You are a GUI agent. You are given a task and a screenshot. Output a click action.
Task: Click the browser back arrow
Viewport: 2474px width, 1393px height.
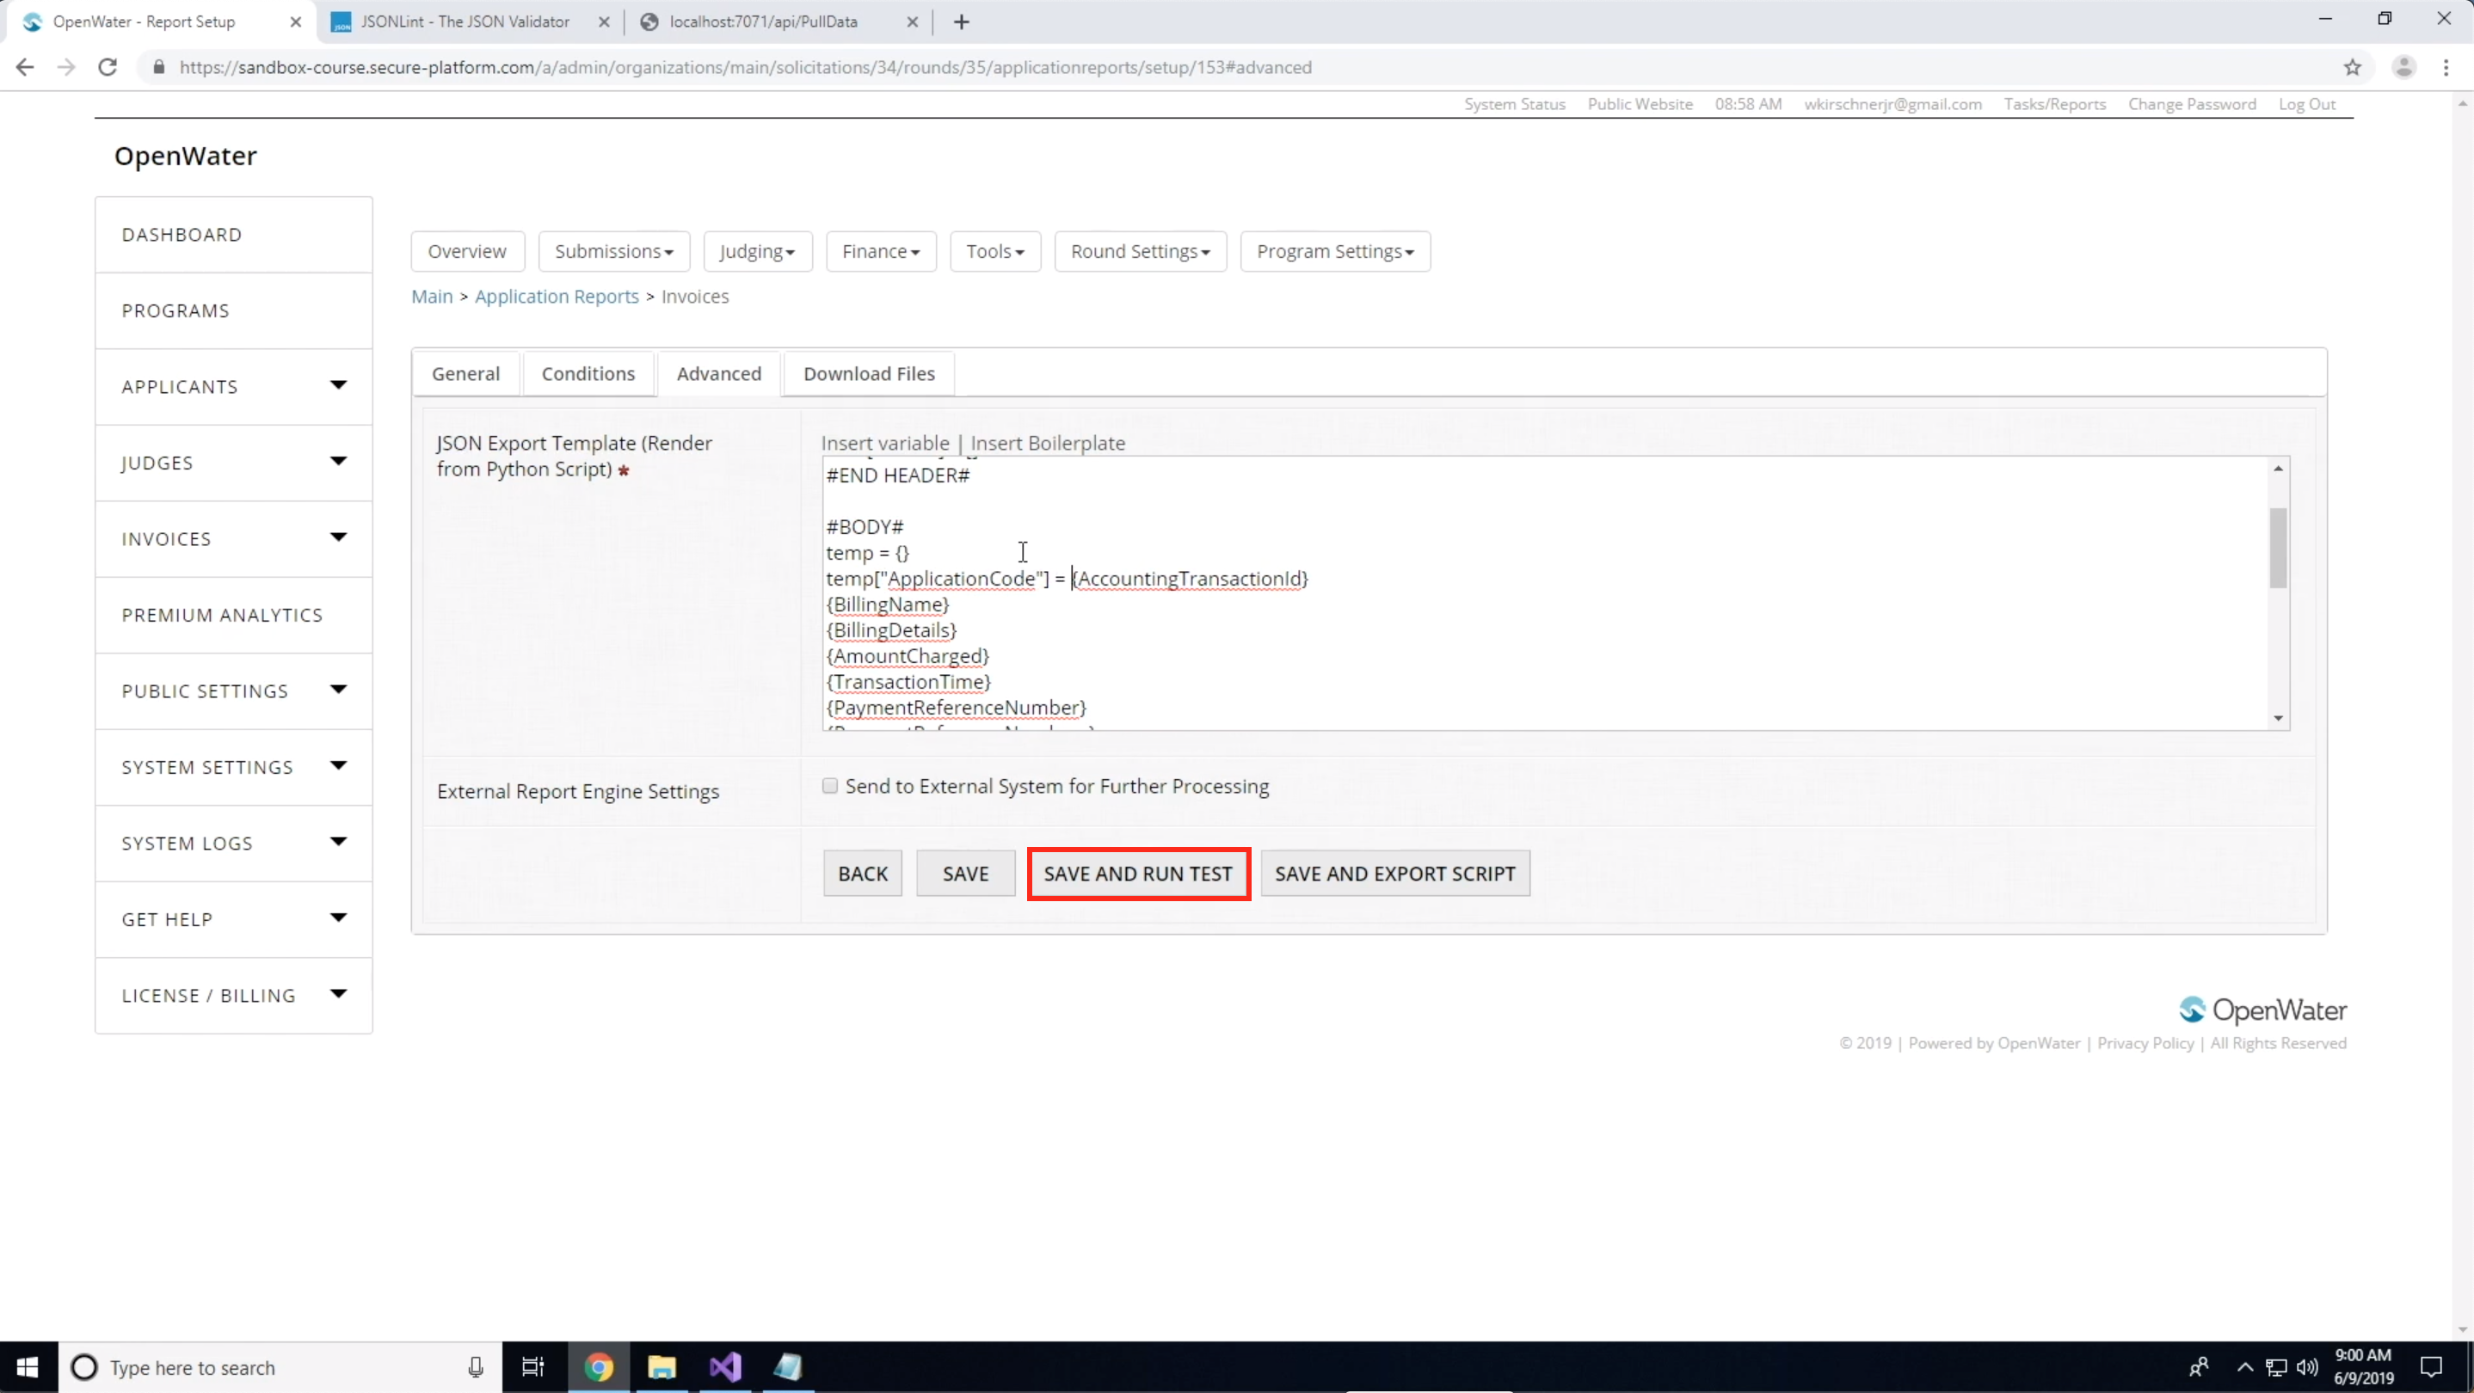[25, 67]
